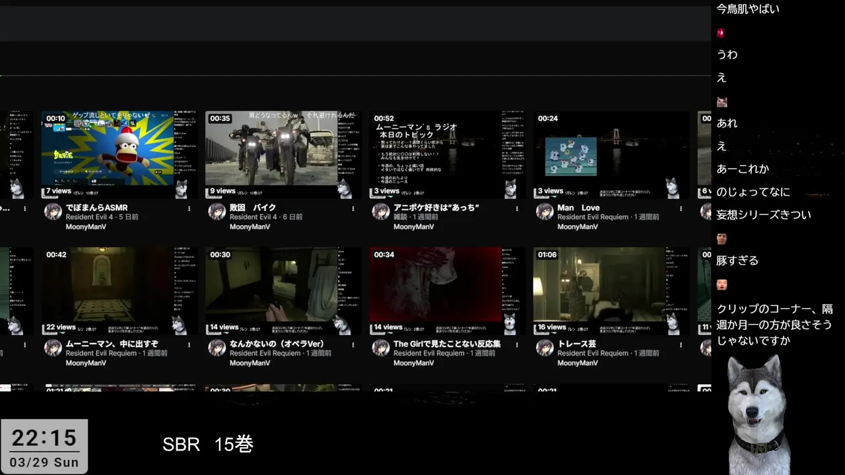Click channel avatar beside でぼまんらASMR title
The width and height of the screenshot is (845, 475).
tap(53, 211)
